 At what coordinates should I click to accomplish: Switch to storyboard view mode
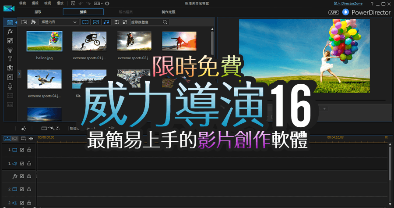click(x=15, y=139)
